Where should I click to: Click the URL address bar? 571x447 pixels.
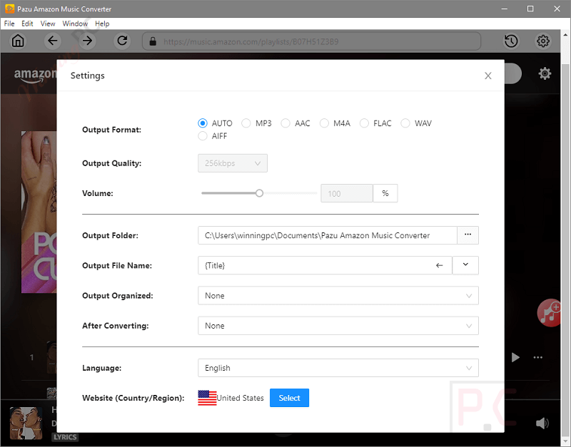pos(312,41)
